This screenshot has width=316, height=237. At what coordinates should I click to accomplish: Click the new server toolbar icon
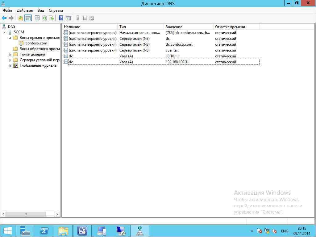[x=78, y=18]
